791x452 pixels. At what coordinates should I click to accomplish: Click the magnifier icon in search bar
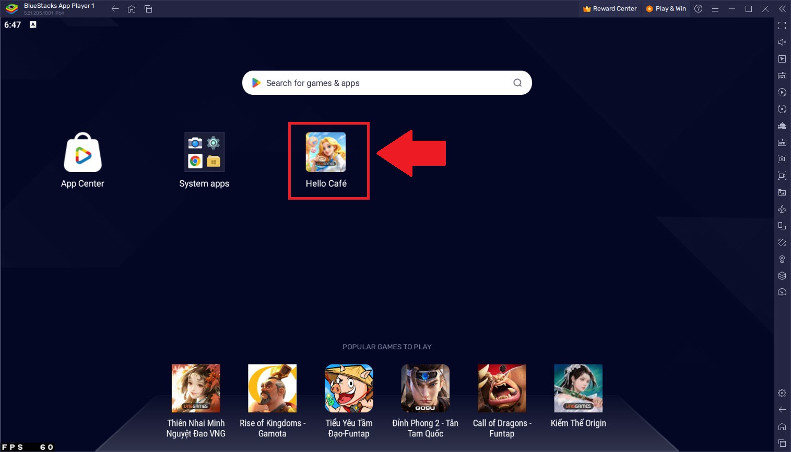[517, 83]
